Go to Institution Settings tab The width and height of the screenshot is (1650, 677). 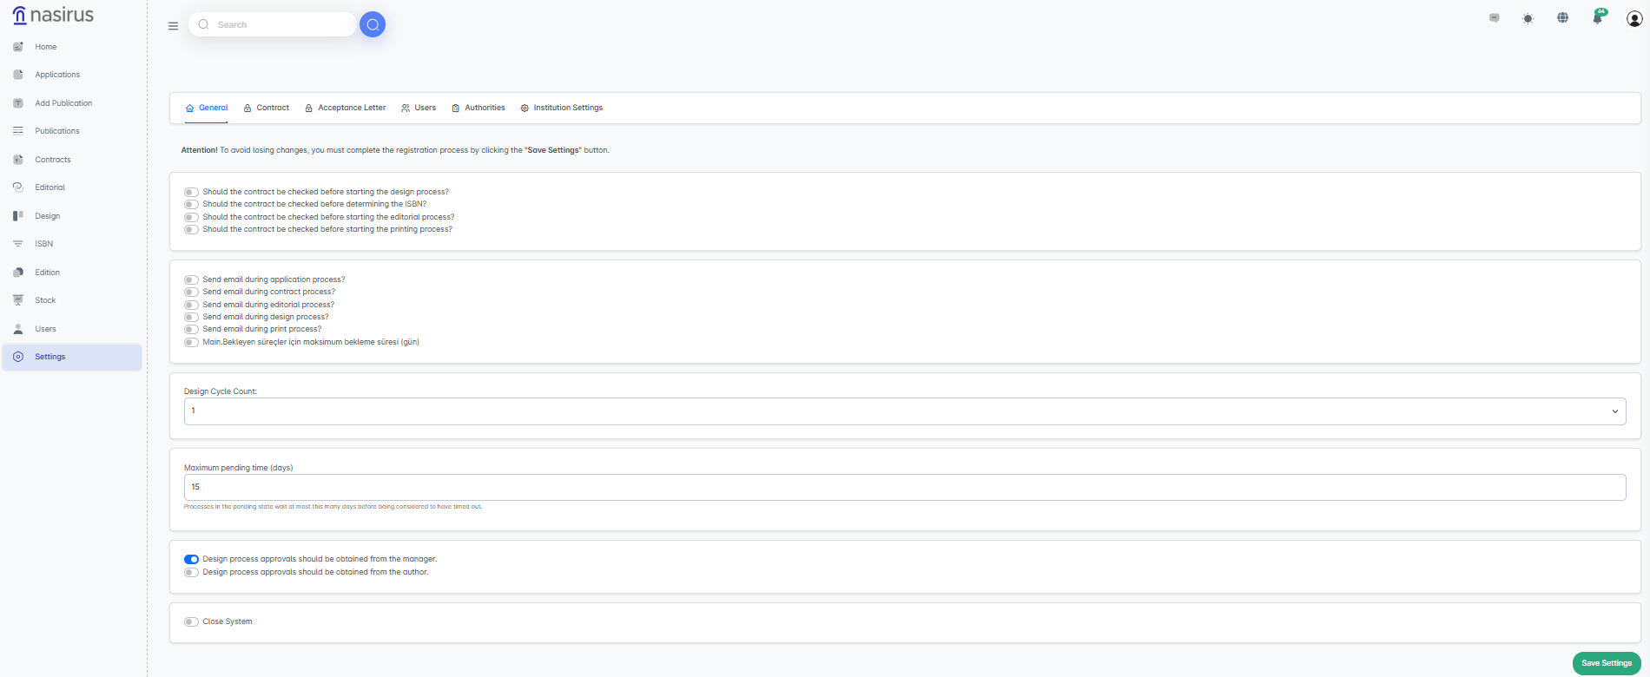pos(562,108)
